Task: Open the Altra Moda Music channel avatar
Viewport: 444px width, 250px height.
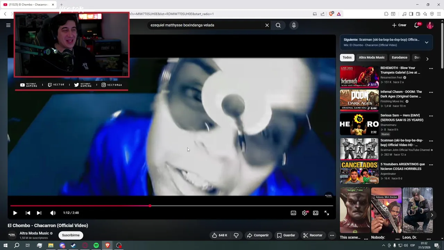Action: (x=12, y=235)
